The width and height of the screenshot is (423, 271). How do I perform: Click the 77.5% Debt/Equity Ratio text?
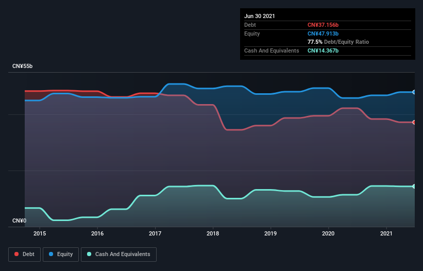(x=339, y=42)
